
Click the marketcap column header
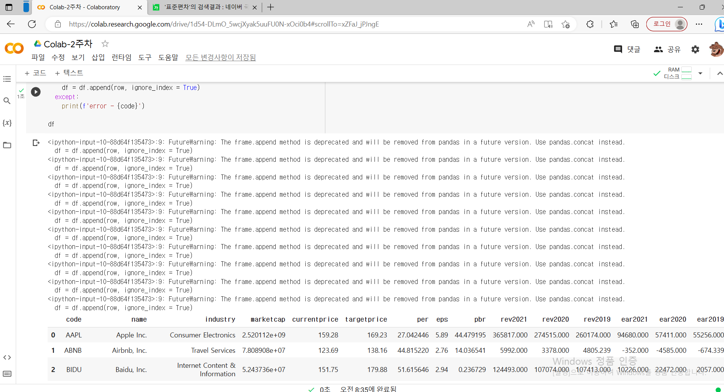(268, 320)
